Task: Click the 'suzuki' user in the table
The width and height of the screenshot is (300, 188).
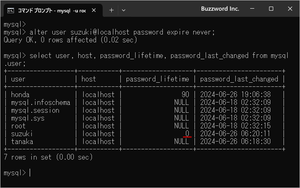Action: click(22, 134)
